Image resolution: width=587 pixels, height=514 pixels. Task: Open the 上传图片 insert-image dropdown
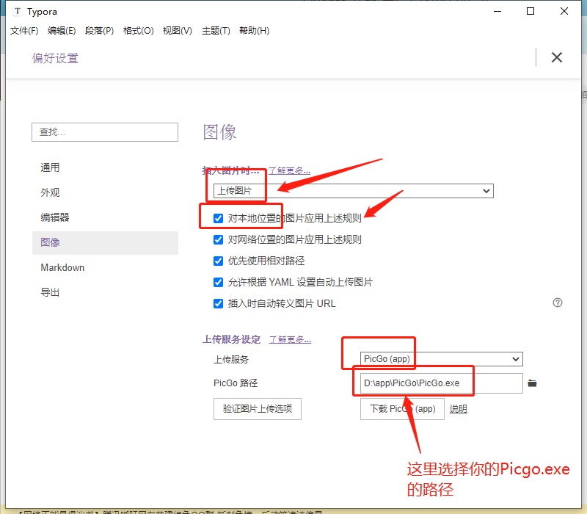click(354, 191)
